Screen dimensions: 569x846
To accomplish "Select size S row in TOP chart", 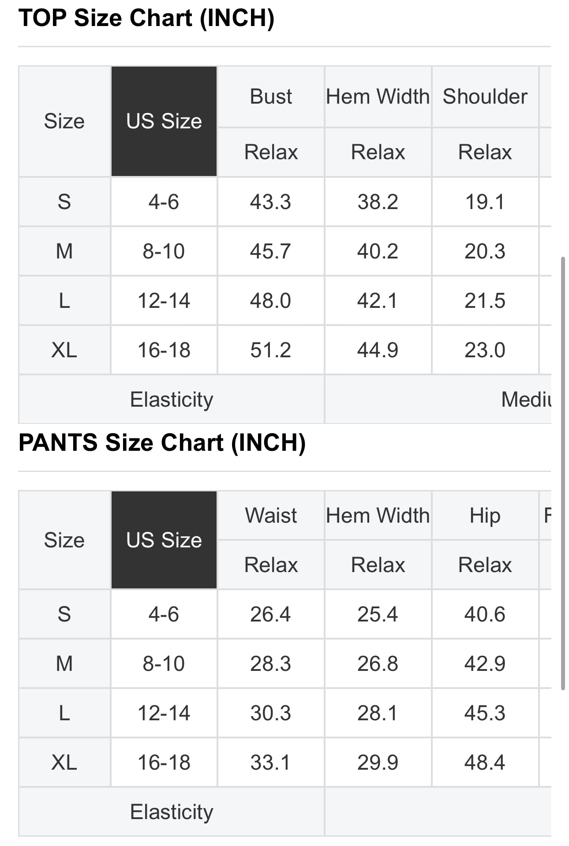I will 285,202.
